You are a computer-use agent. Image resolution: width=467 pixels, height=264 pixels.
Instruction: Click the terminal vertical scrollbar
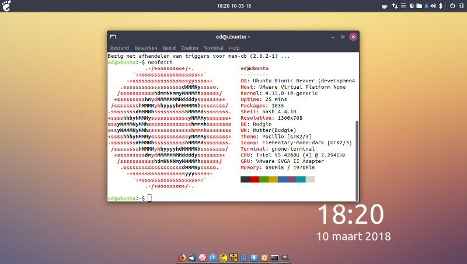(x=357, y=160)
